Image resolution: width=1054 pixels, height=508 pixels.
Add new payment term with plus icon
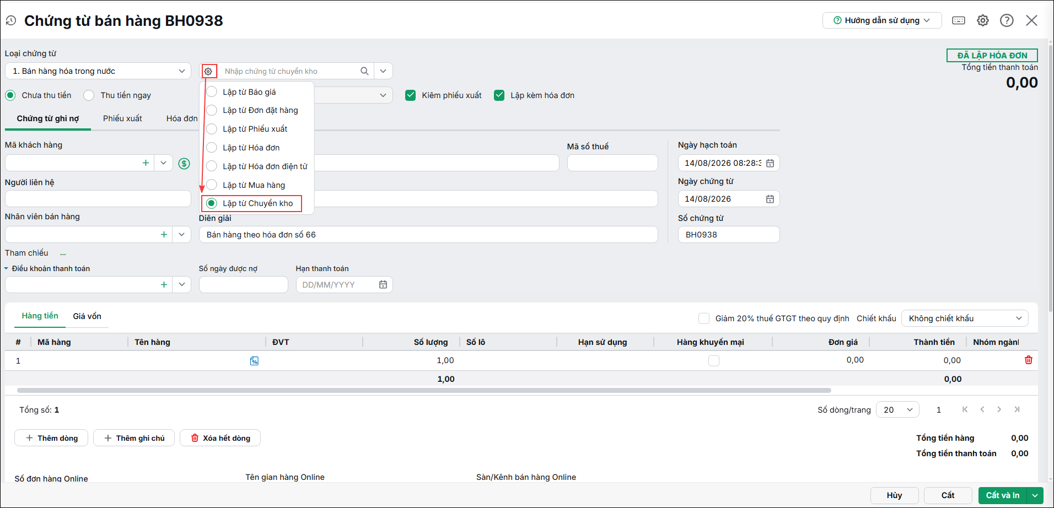tap(164, 285)
